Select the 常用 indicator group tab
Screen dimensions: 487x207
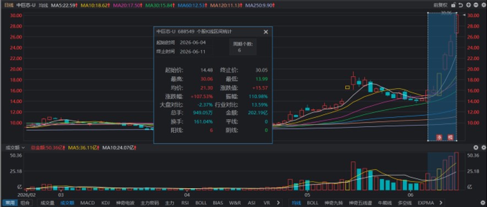click(x=9, y=203)
